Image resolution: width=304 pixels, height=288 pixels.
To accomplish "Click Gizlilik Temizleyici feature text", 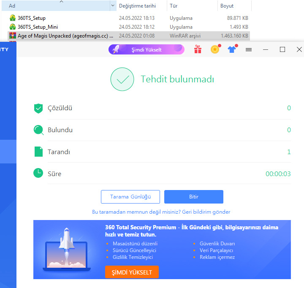I will (133, 257).
